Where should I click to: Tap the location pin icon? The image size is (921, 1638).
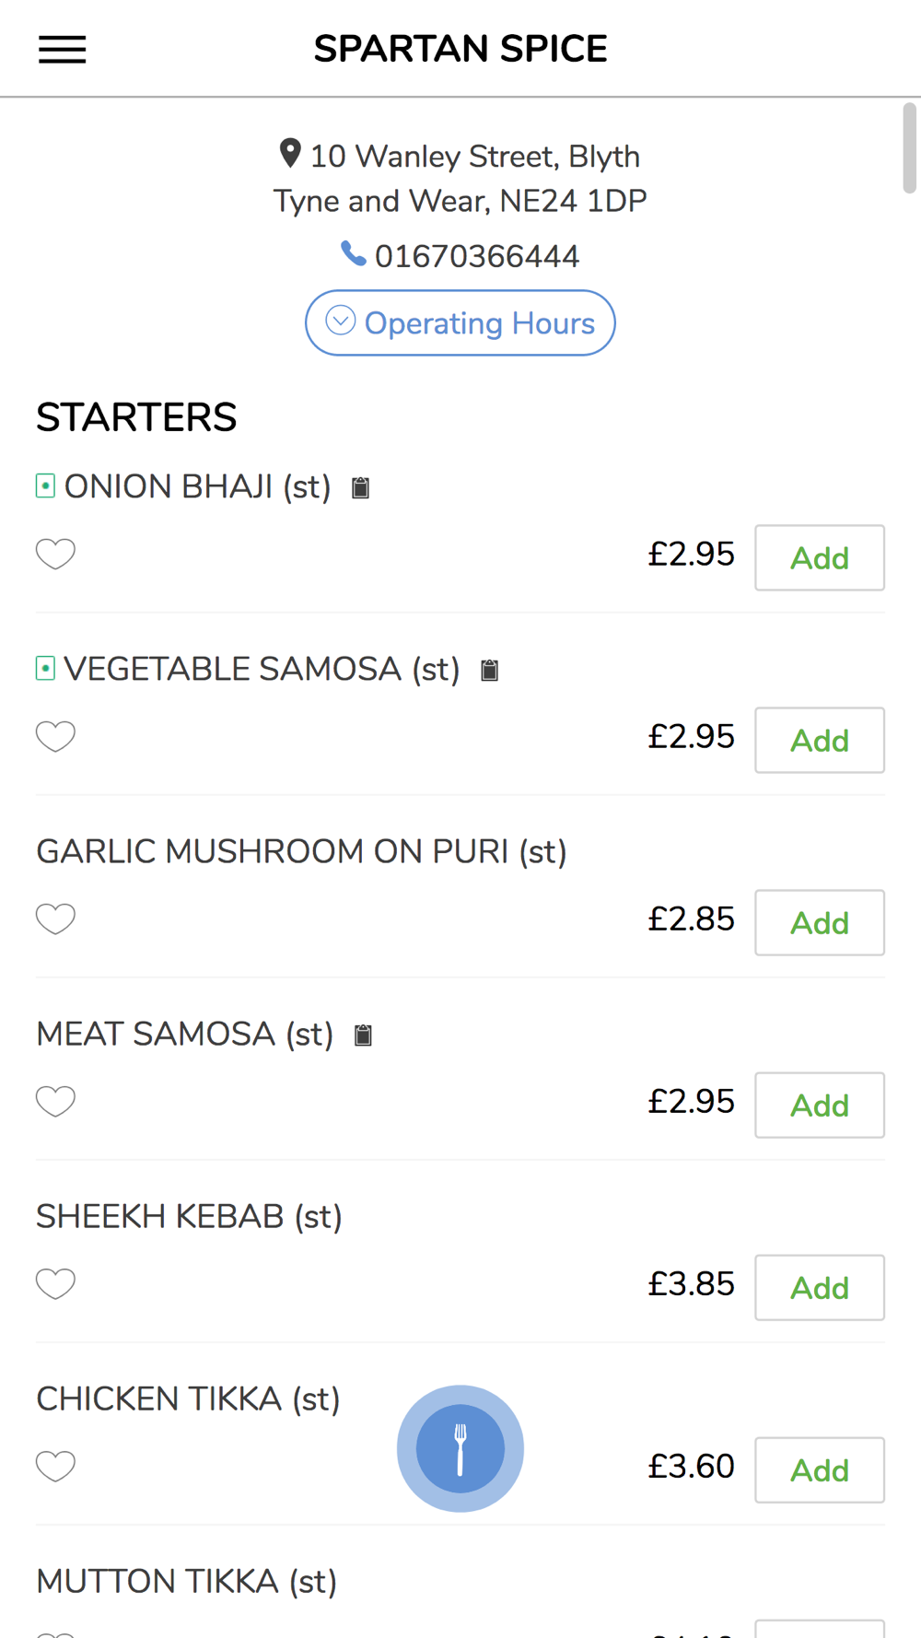pyautogui.click(x=290, y=154)
